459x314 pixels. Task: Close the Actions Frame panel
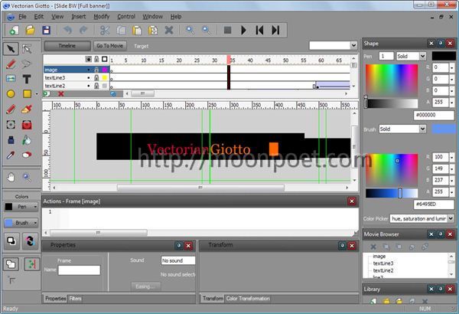352,201
